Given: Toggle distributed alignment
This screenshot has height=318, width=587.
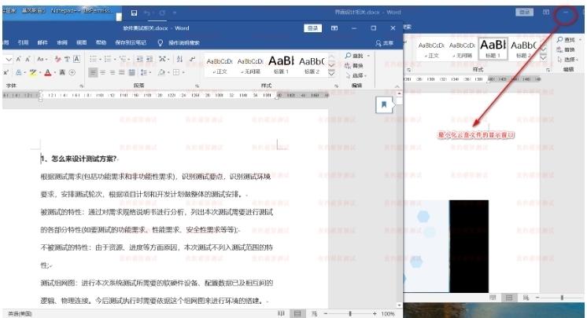Looking at the screenshot, I should point(131,72).
